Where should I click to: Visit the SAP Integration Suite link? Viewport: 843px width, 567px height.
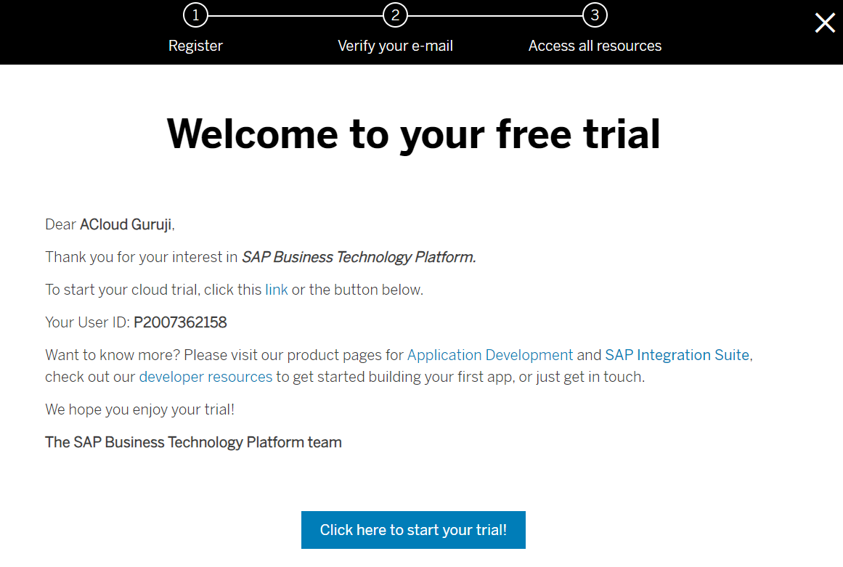[677, 355]
